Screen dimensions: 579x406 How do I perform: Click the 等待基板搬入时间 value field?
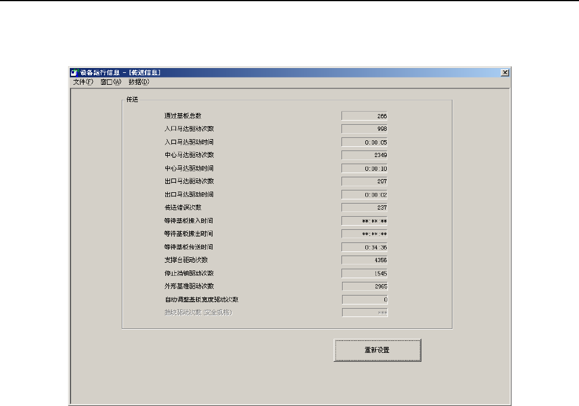[x=365, y=221]
